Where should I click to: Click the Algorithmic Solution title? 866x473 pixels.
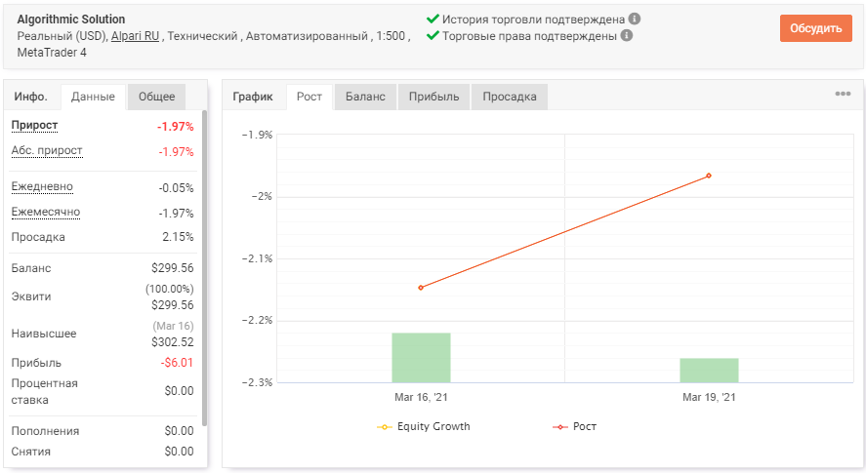[x=71, y=20]
